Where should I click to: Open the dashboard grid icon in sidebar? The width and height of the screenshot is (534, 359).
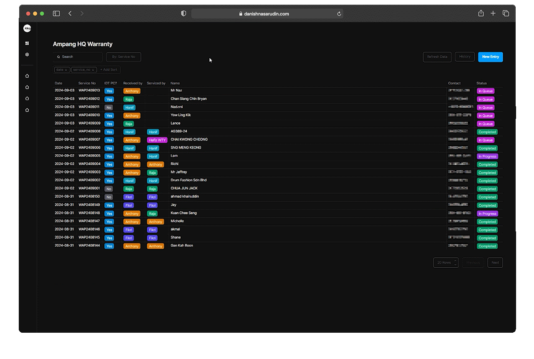point(27,43)
